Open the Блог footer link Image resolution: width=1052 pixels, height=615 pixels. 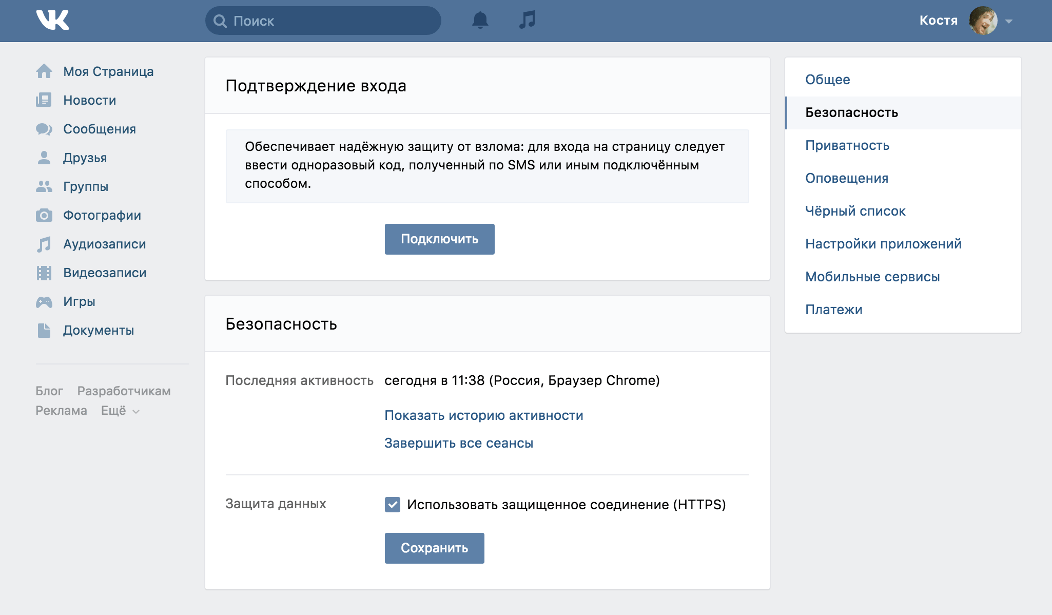coord(49,391)
